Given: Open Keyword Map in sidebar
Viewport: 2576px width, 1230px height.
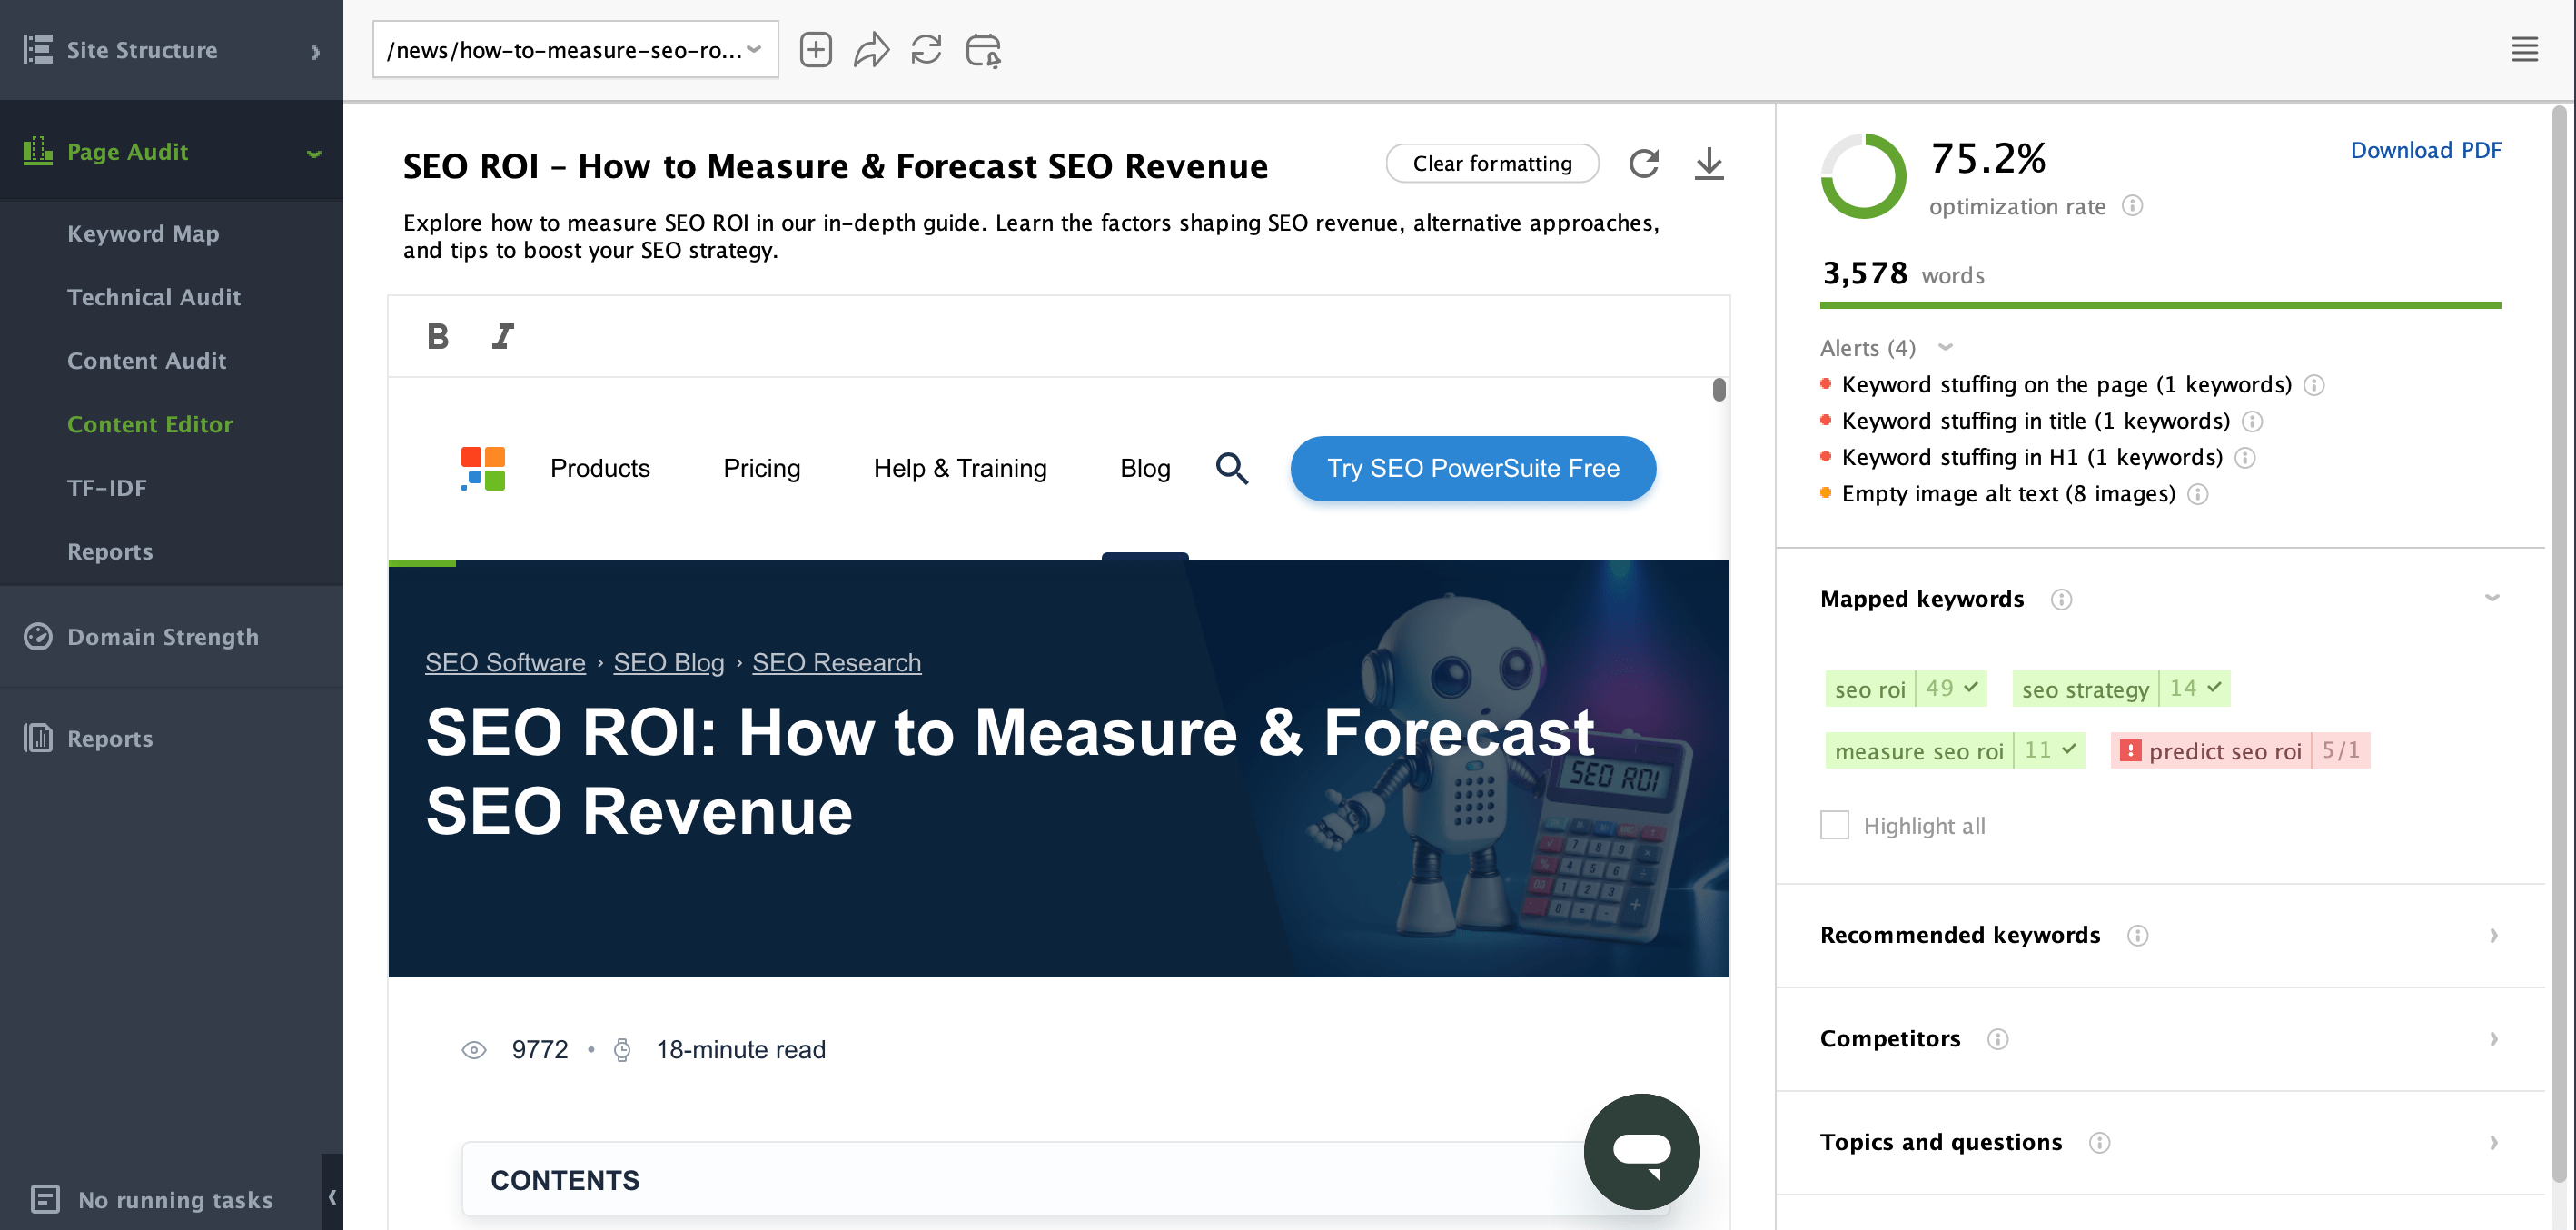Looking at the screenshot, I should (143, 233).
